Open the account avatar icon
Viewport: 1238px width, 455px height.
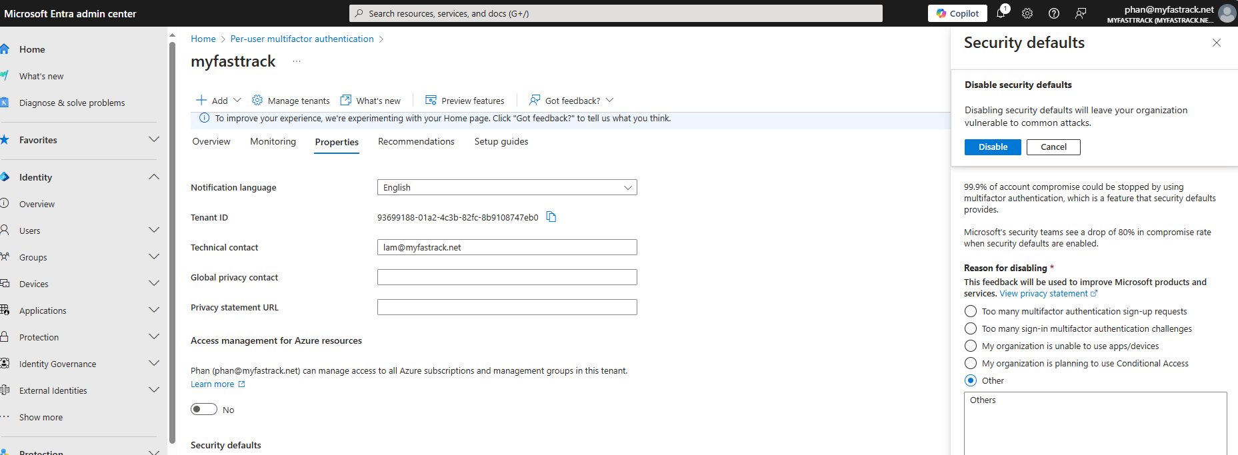tap(1227, 13)
